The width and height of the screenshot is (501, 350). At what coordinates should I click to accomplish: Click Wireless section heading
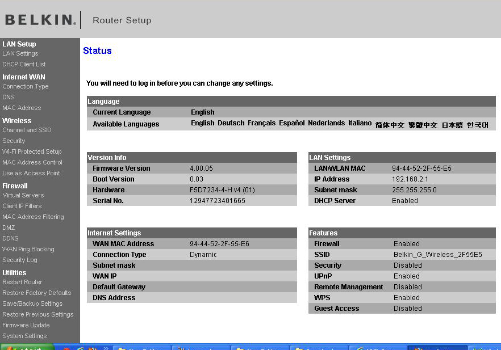[x=17, y=121]
